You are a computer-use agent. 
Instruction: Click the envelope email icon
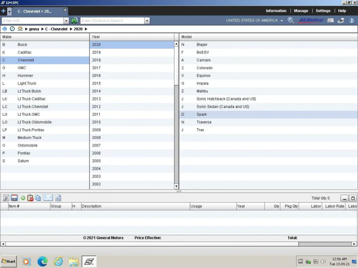tap(48, 198)
